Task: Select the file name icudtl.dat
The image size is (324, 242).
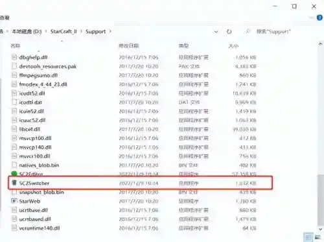Action: pyautogui.click(x=30, y=103)
